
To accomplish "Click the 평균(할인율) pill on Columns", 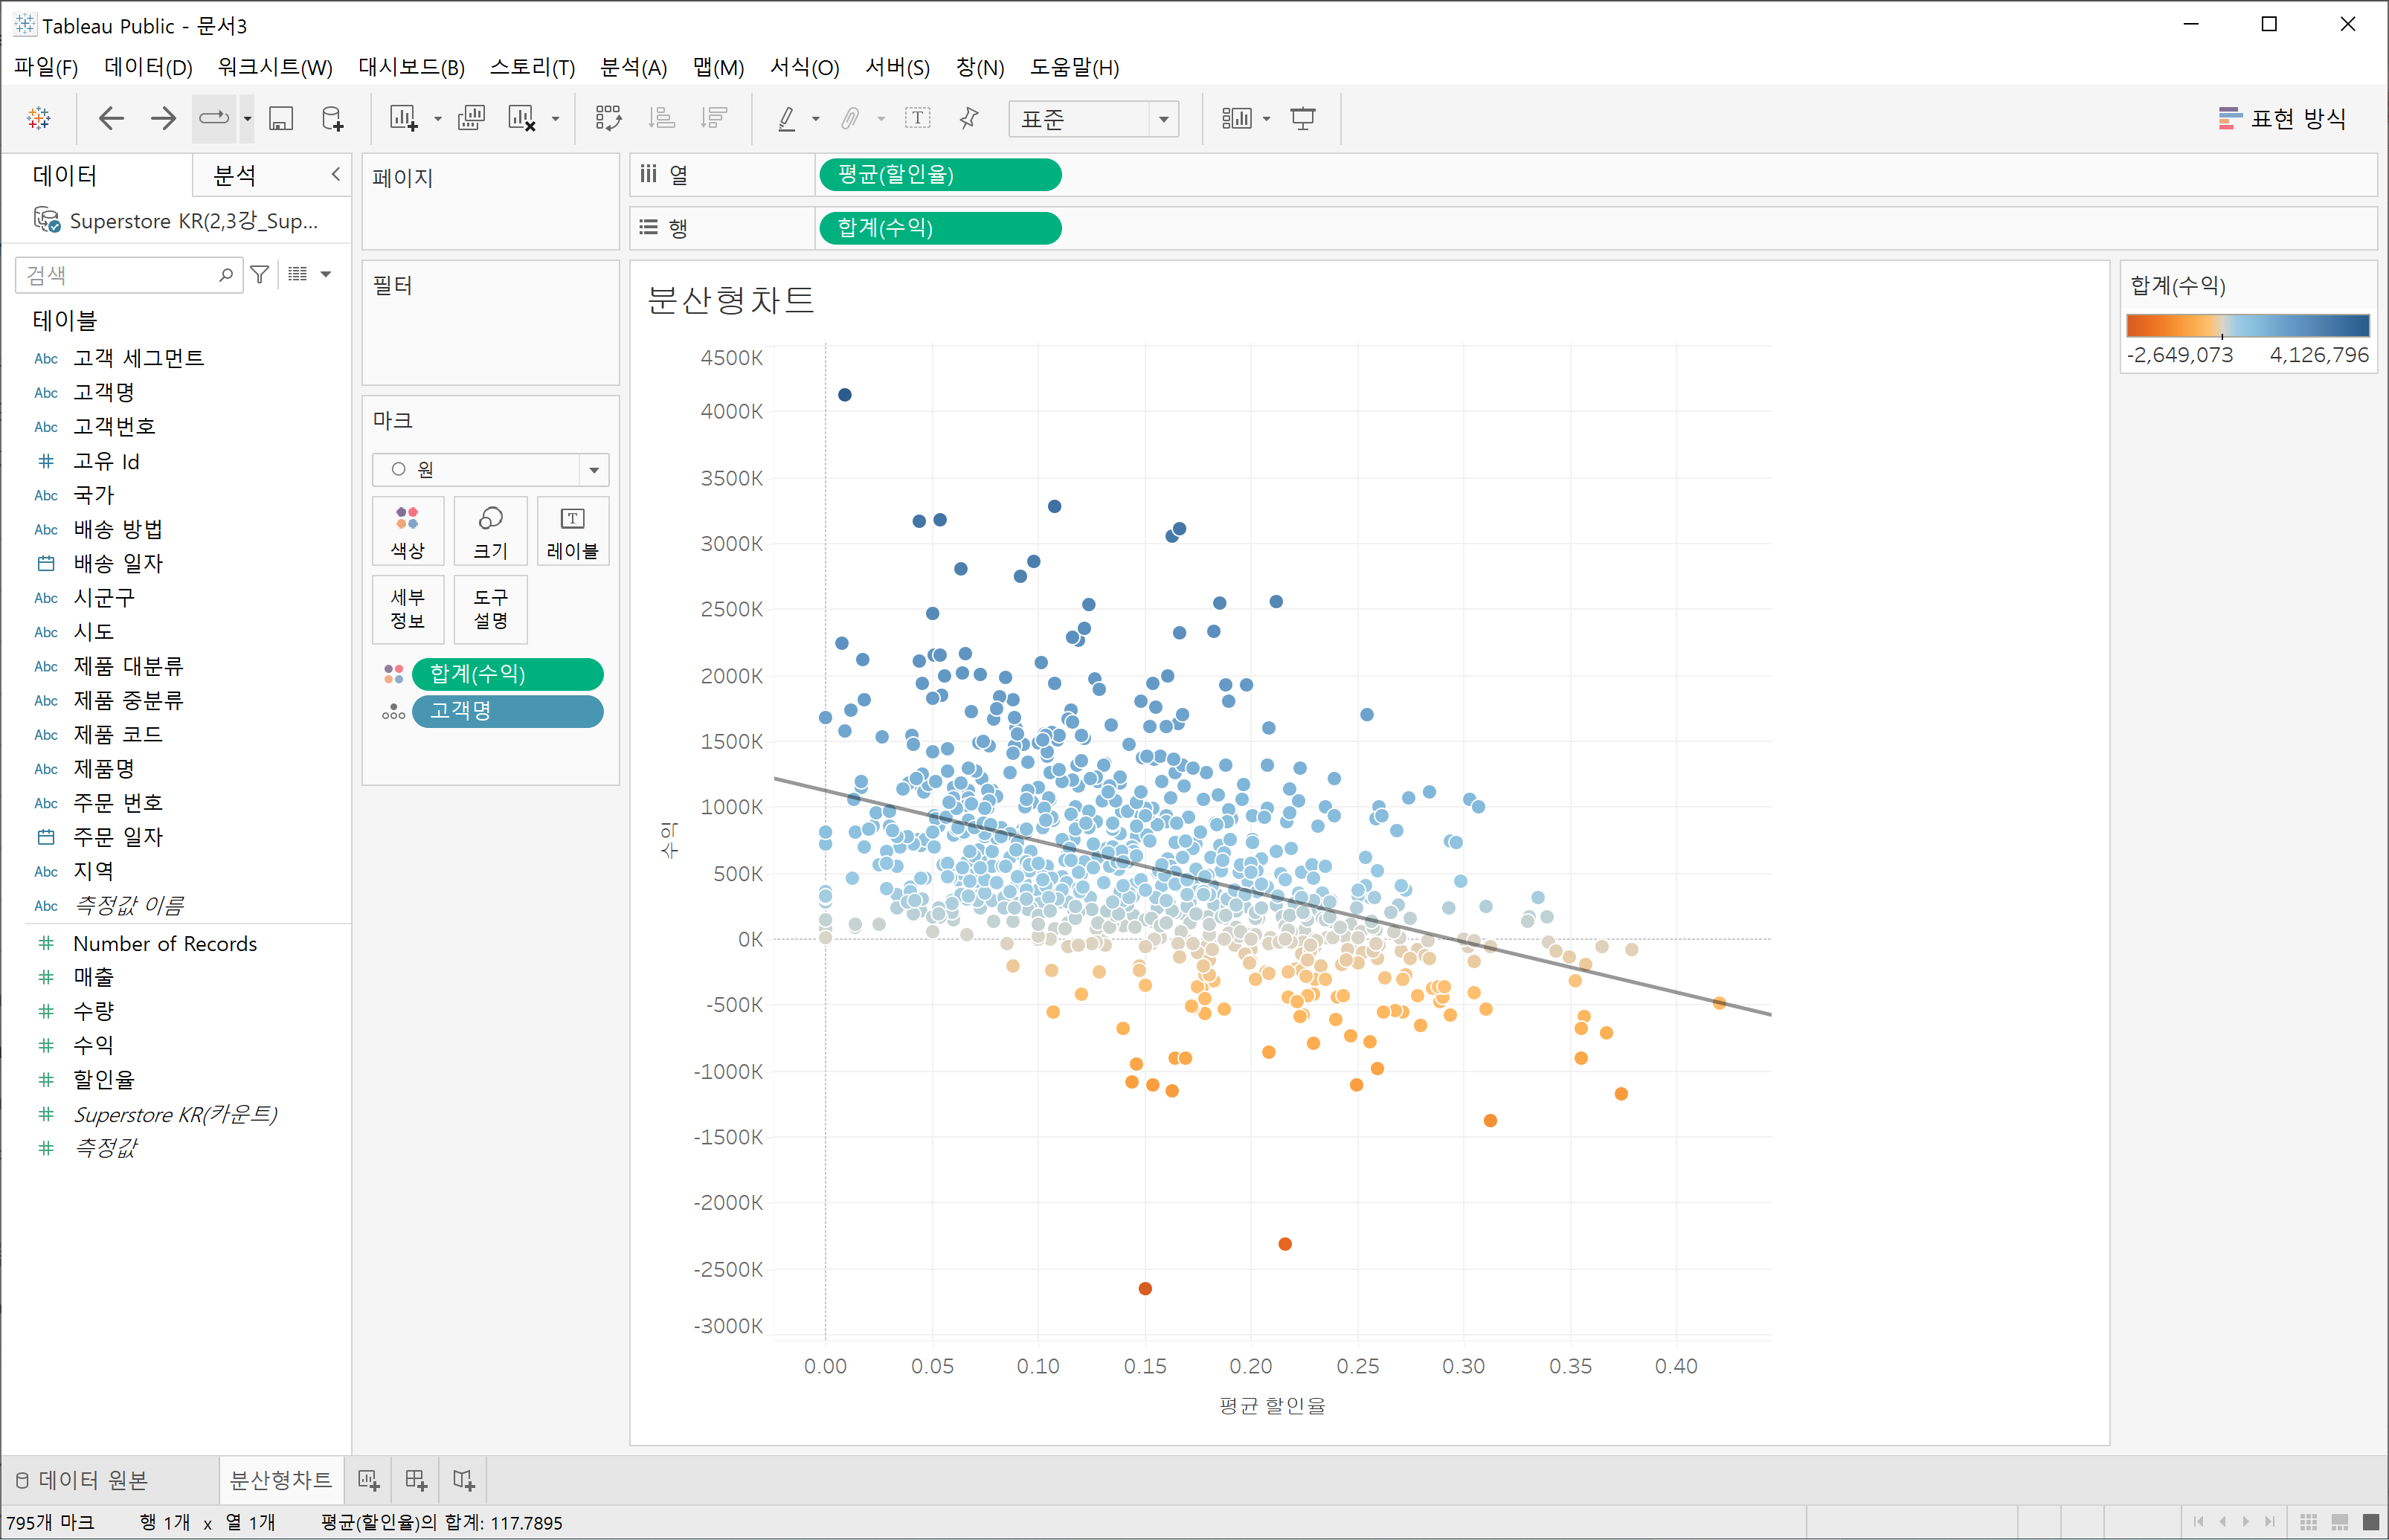I will click(x=940, y=175).
